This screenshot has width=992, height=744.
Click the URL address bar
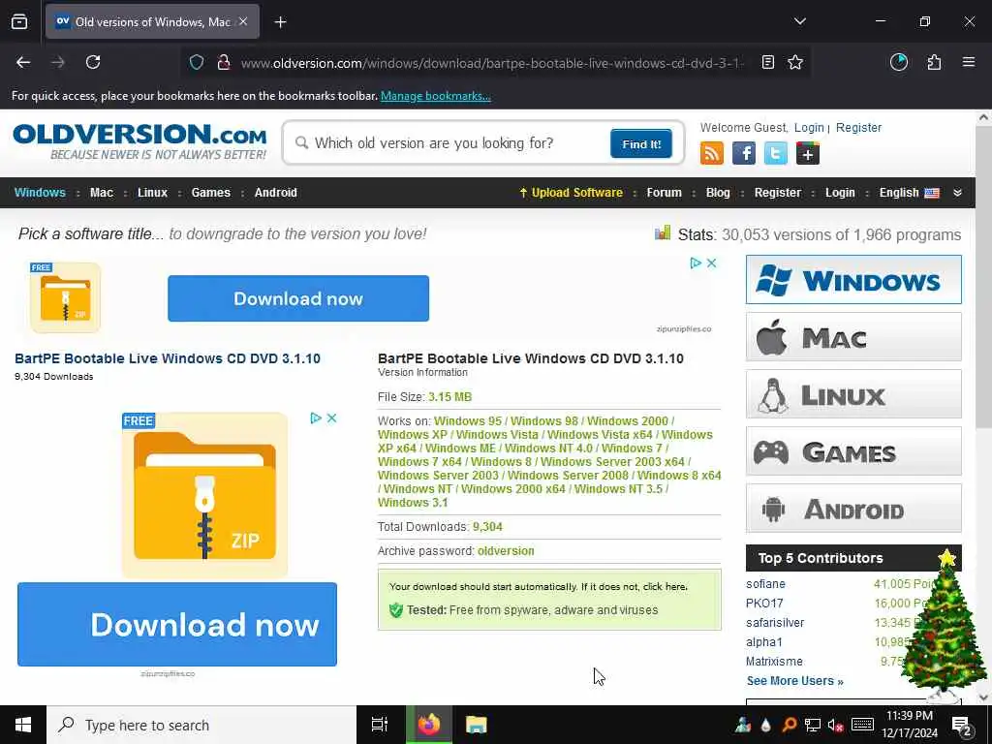[x=493, y=63]
